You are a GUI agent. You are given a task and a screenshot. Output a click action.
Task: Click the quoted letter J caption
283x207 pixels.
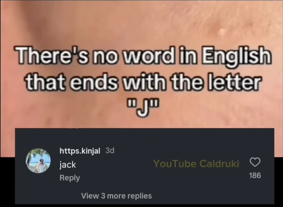tap(143, 108)
